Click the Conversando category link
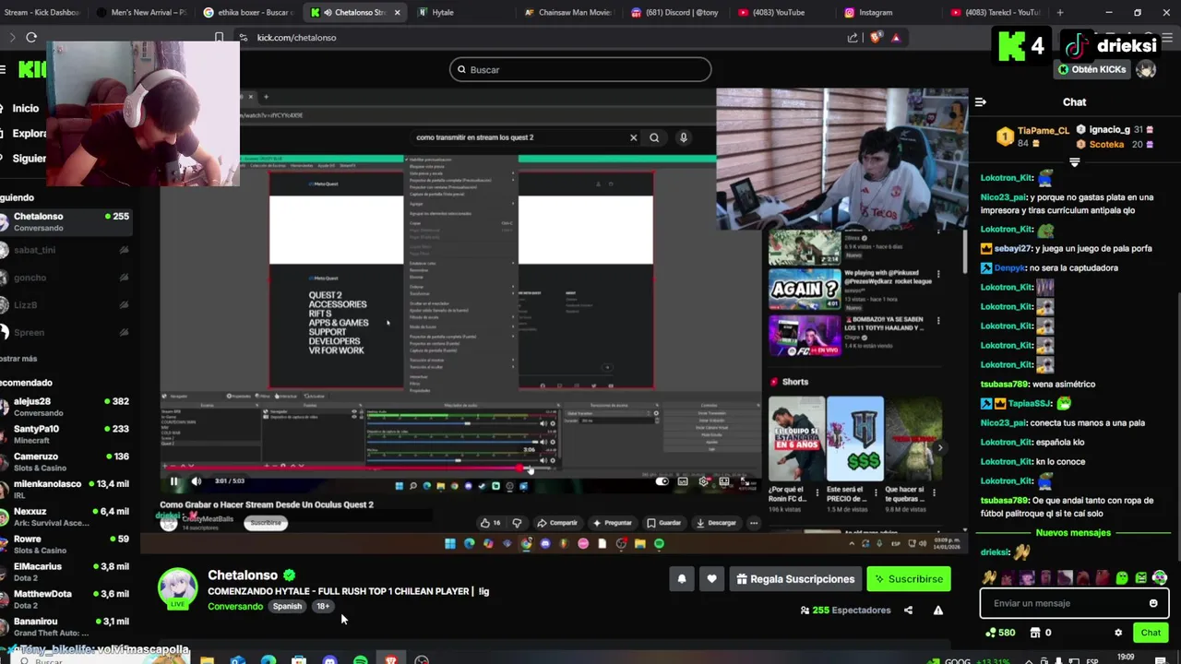The height and width of the screenshot is (664, 1181). click(235, 606)
